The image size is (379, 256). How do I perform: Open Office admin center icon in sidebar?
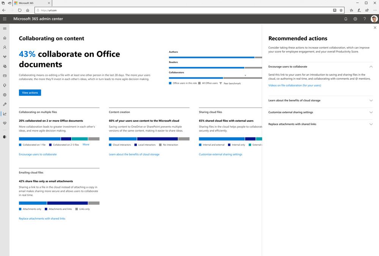[5, 137]
